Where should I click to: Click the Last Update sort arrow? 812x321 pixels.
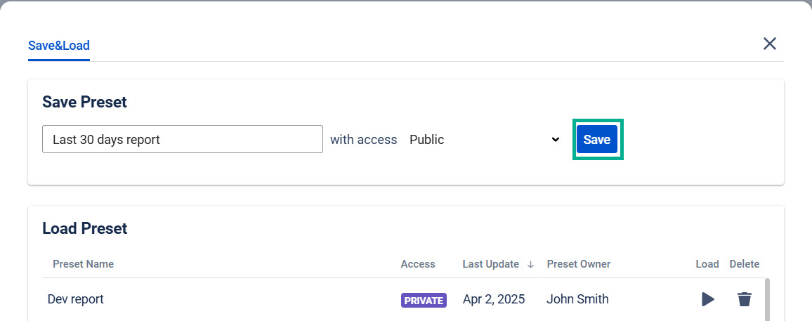530,265
